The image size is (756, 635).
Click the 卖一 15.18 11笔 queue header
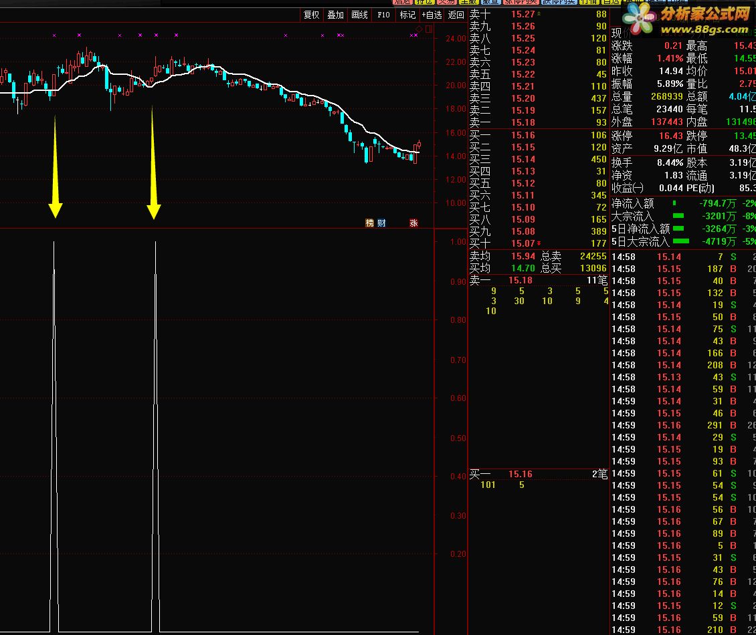coord(538,280)
